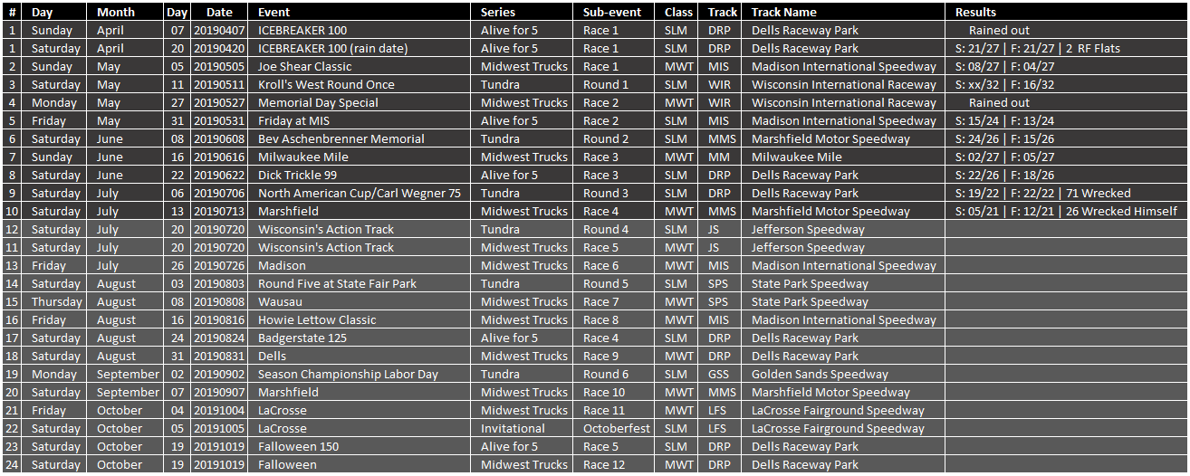1190x476 pixels.
Task: Select the result with 2 RF Flats
Action: click(1066, 48)
